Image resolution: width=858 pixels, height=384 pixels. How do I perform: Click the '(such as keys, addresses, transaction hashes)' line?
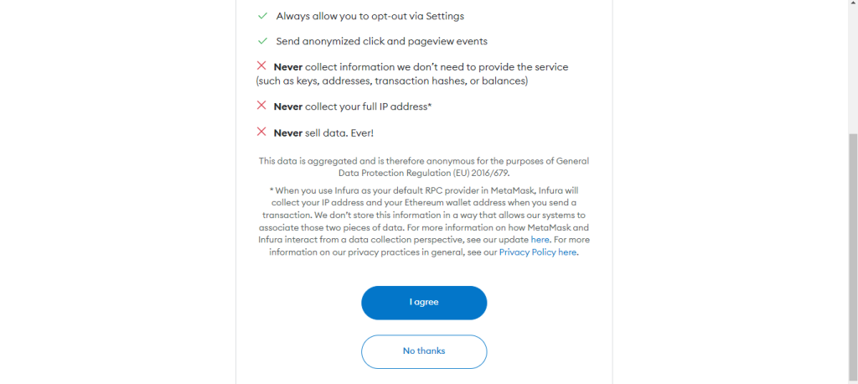coord(392,81)
